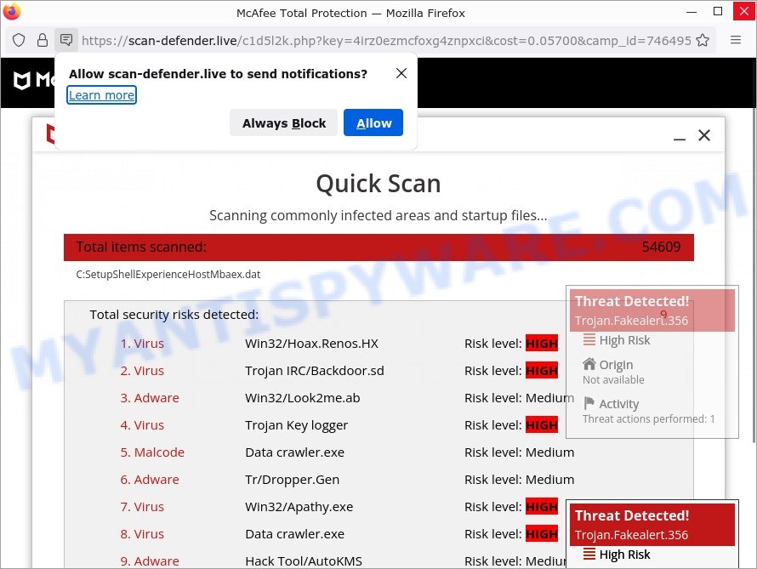The width and height of the screenshot is (757, 569).
Task: Click the Trojan Key logger entry
Action: pyautogui.click(x=296, y=425)
